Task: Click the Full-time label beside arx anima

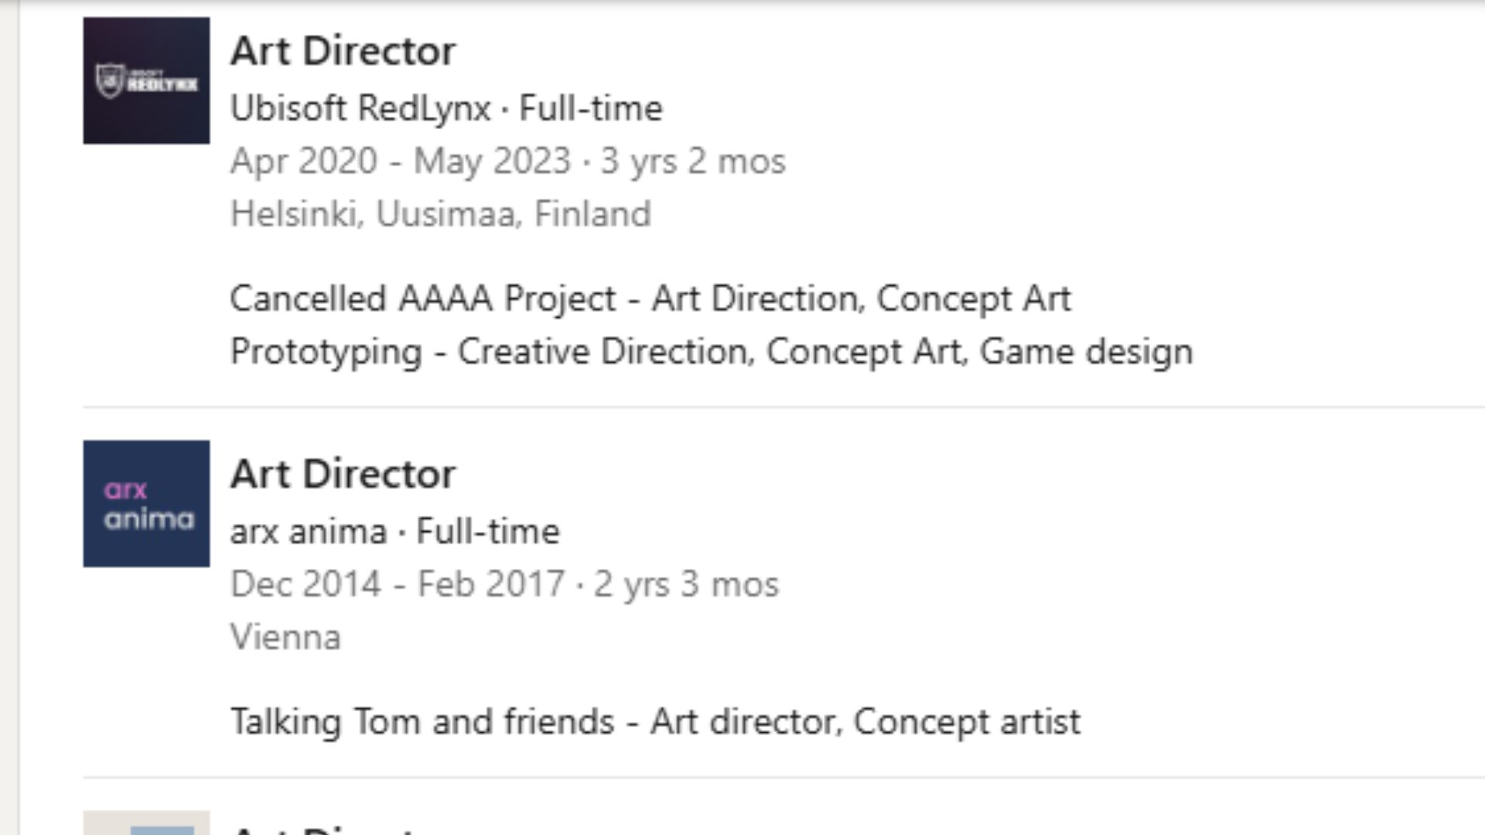Action: click(x=487, y=532)
